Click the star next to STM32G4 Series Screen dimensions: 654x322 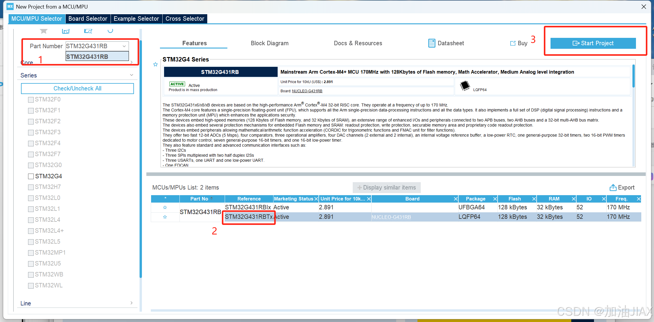click(156, 64)
